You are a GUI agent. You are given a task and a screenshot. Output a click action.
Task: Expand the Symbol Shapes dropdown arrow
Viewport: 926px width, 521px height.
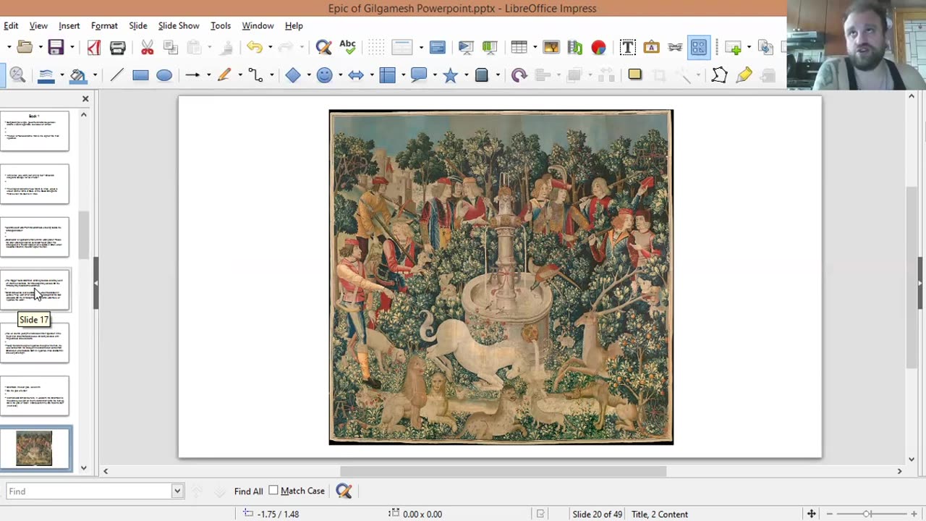coord(341,75)
